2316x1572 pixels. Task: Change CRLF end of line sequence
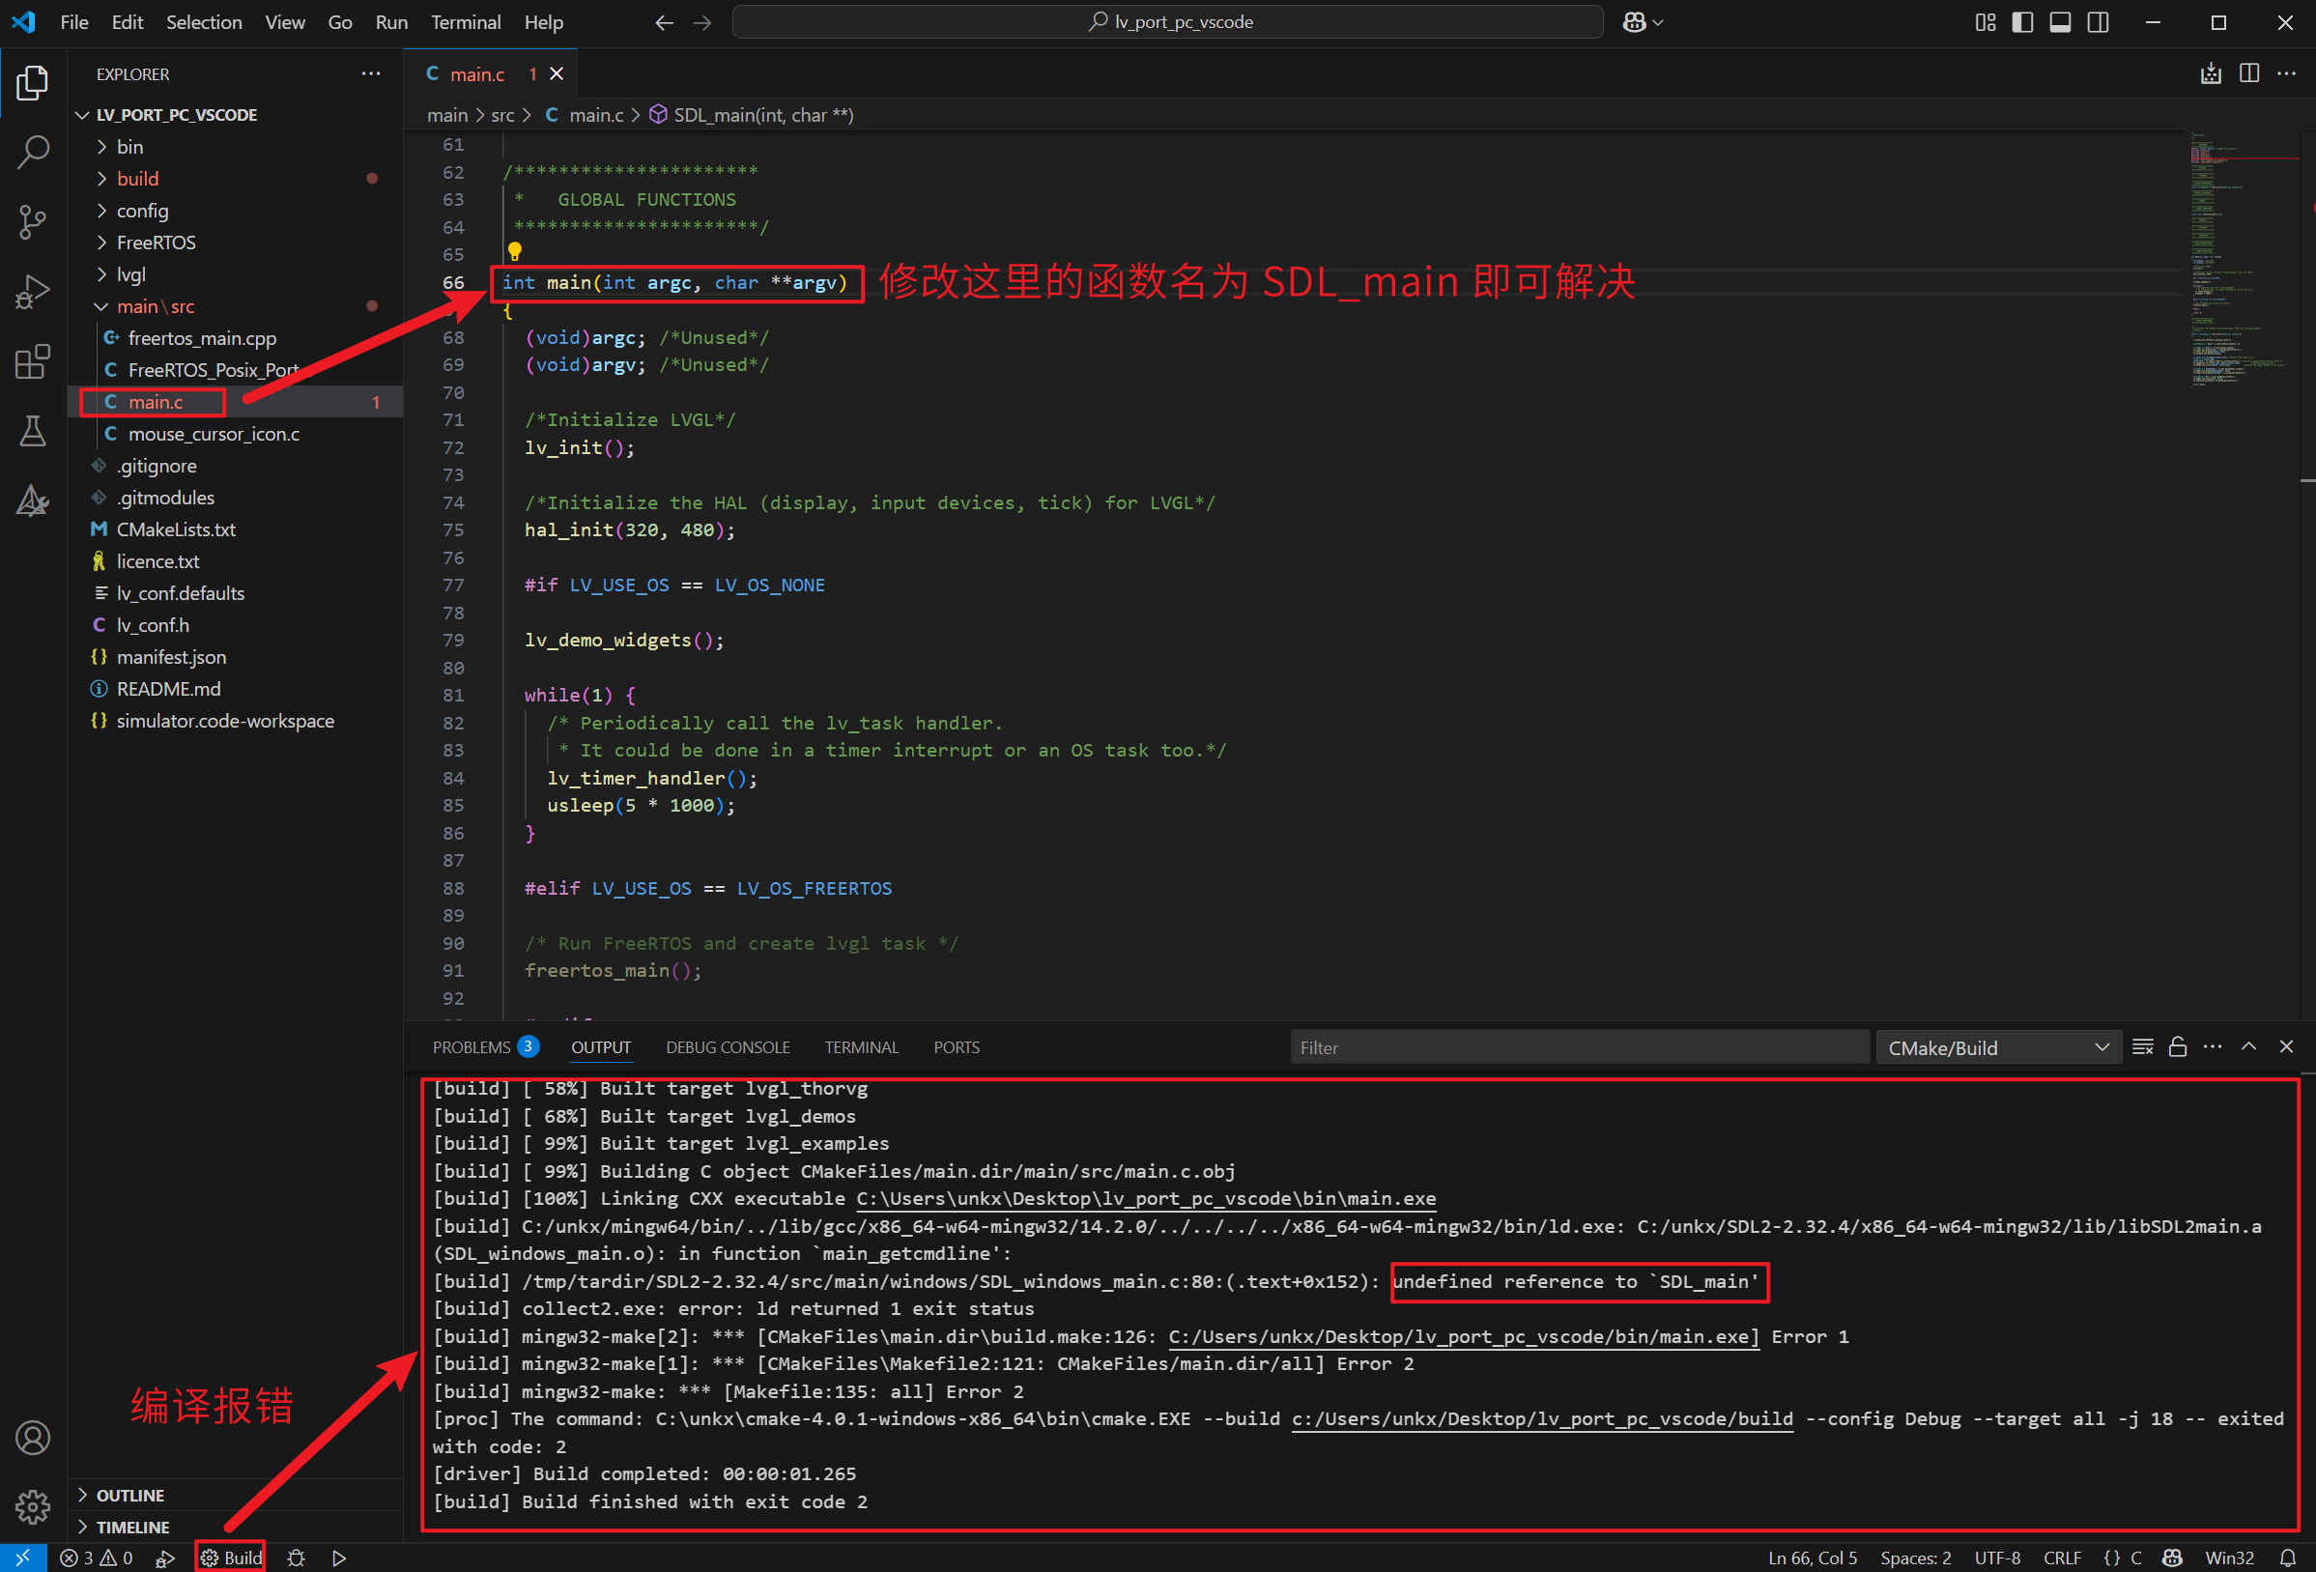tap(2061, 1558)
